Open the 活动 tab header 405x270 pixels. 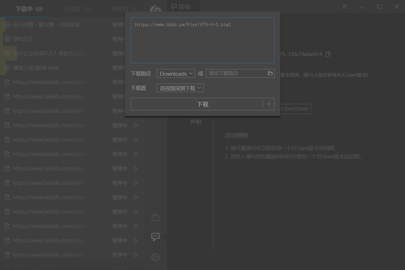(181, 6)
